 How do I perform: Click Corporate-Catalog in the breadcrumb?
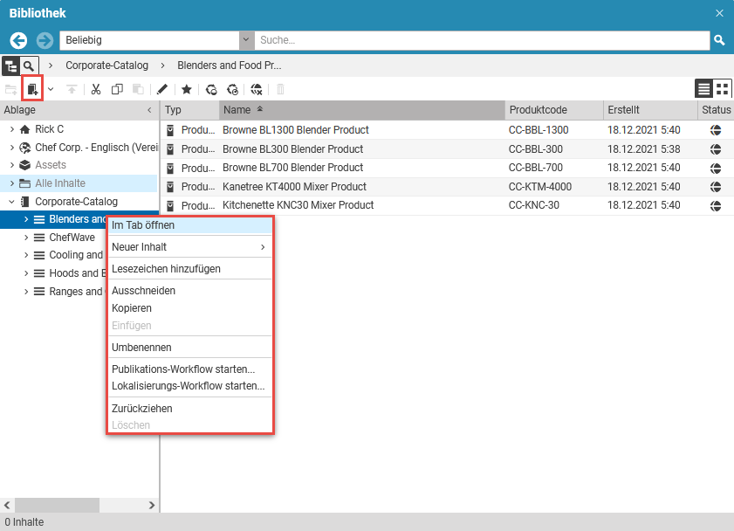coord(106,66)
